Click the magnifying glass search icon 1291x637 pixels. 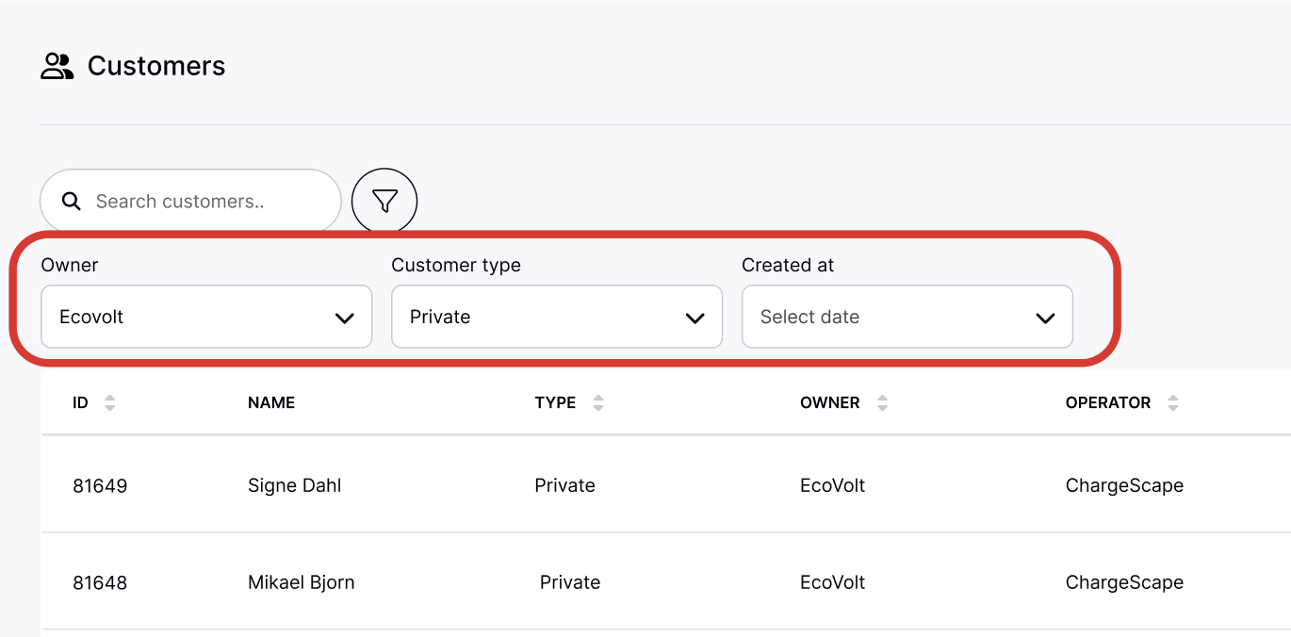pos(71,201)
